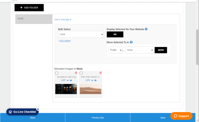
Task: Click the bulk delete link
Action: pos(65,41)
